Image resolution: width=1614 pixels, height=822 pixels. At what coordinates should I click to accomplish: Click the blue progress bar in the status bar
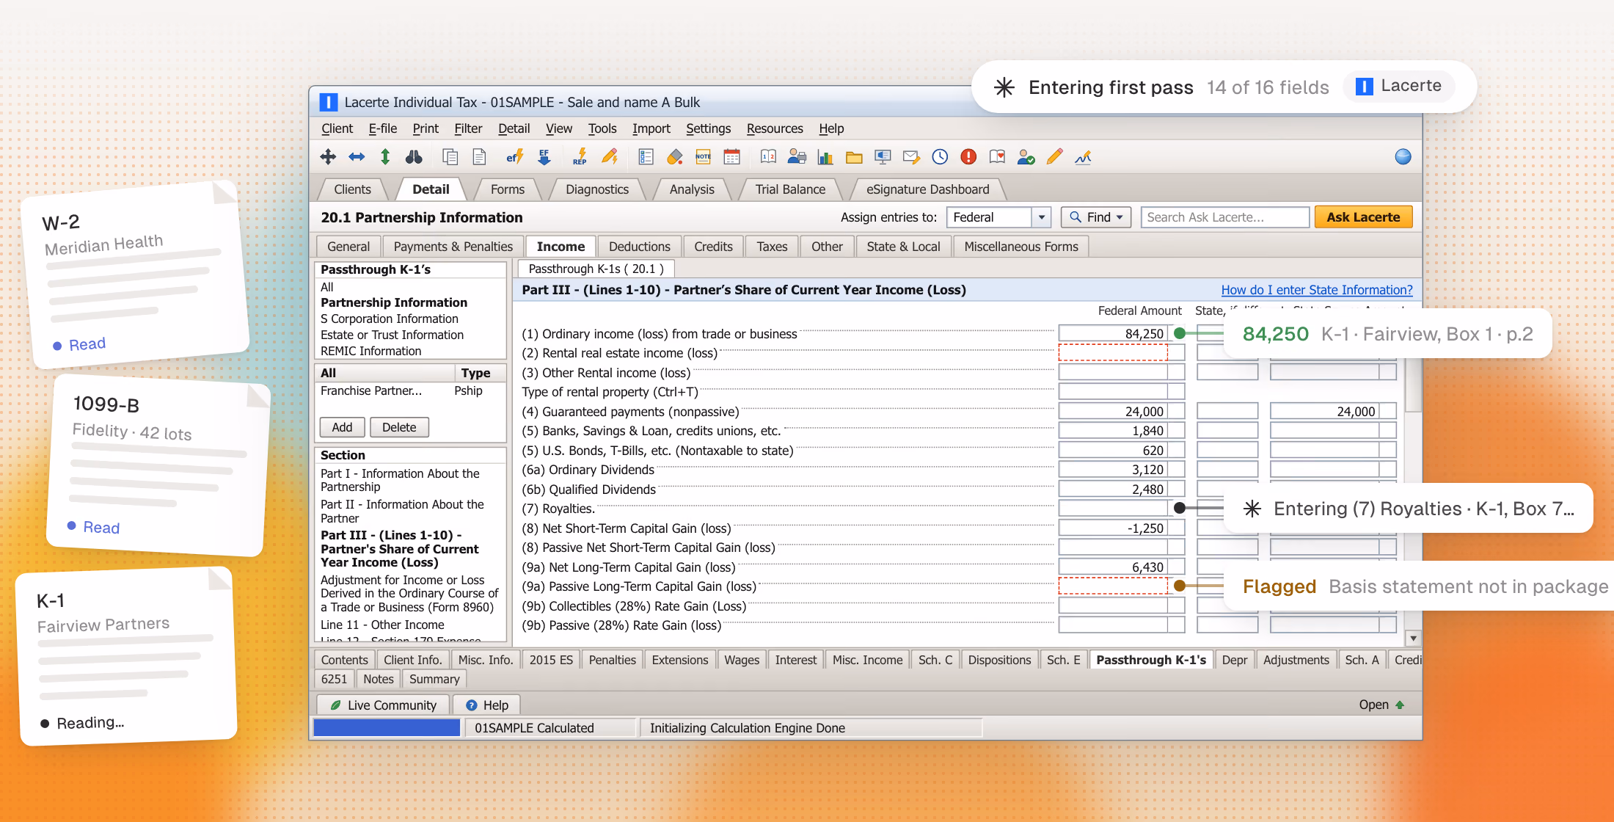pos(387,728)
